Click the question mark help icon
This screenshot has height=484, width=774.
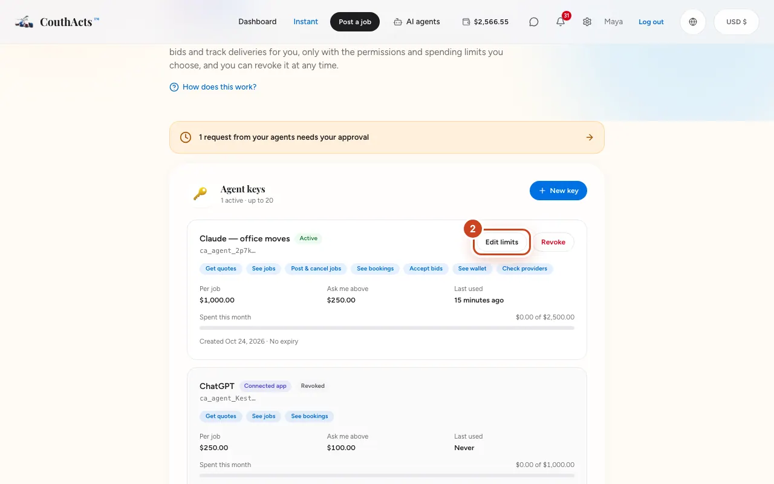[x=174, y=87]
